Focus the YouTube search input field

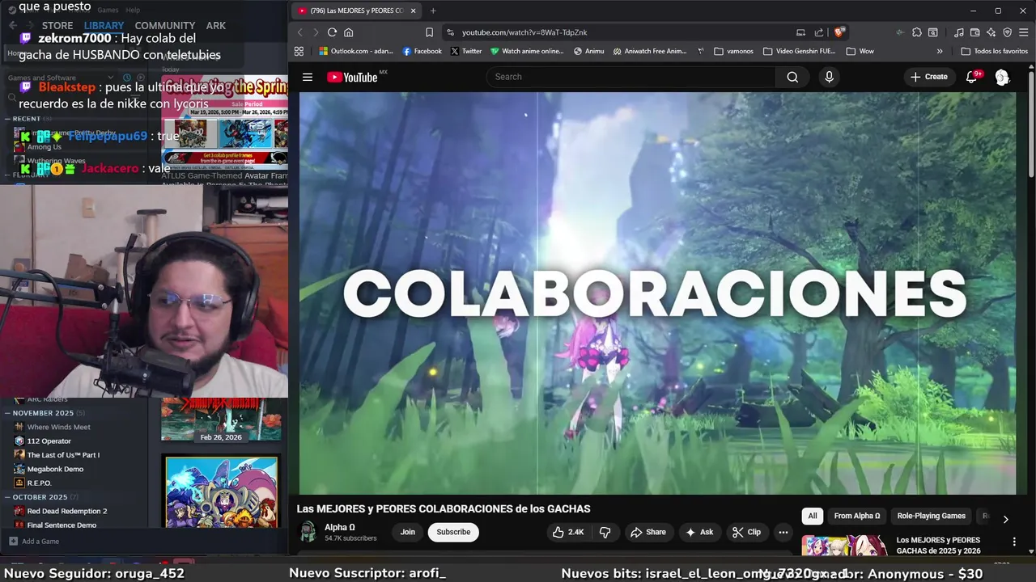pos(631,77)
